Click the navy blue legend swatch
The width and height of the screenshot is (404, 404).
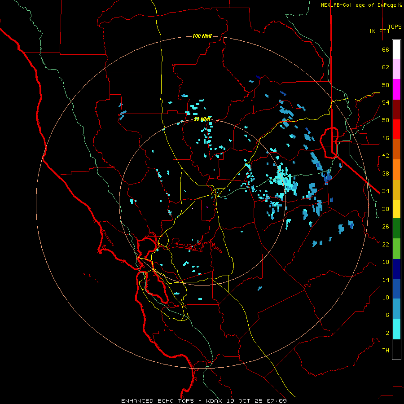(396, 269)
